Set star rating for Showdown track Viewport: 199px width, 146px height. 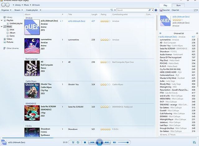105,129
